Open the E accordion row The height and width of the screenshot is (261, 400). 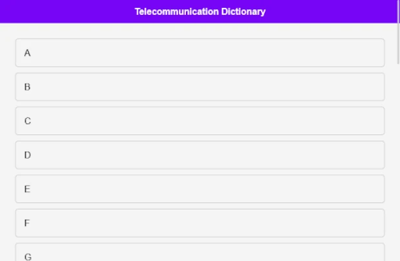click(x=200, y=189)
